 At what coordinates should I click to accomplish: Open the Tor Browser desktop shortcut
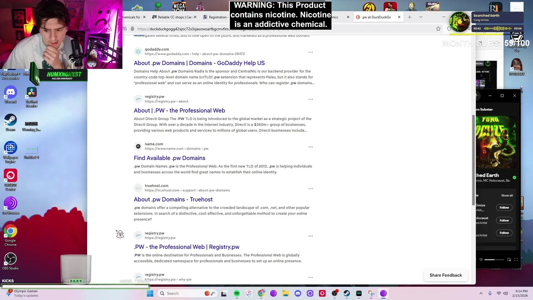pos(10,206)
